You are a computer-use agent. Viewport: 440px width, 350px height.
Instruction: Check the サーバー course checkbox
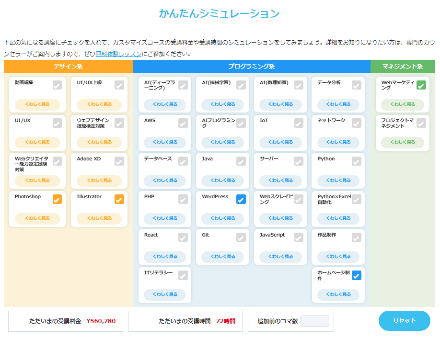pos(299,161)
